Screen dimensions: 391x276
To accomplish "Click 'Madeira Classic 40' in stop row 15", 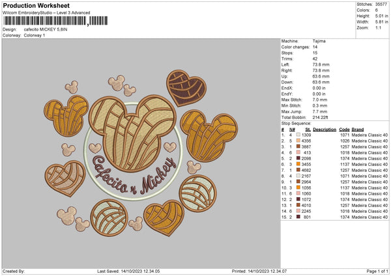I will point(369,217).
